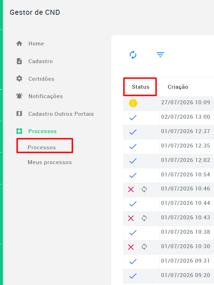
Task: Click the retry icon on 10:30 row
Action: [x=144, y=247]
